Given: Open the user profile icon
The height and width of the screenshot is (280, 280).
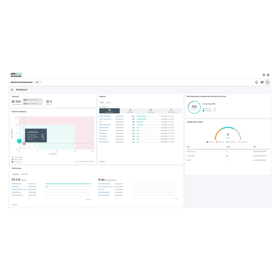Looking at the screenshot, I should [x=267, y=82].
